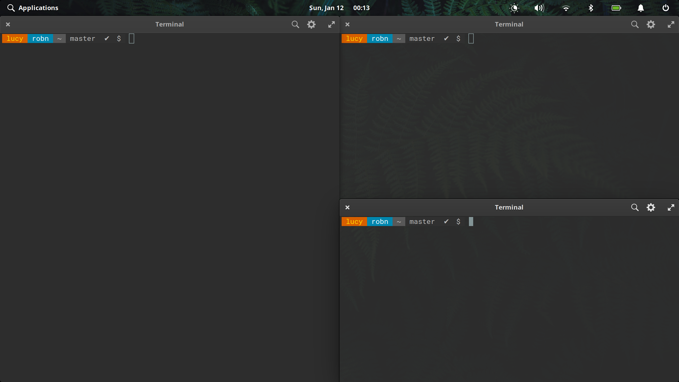Viewport: 679px width, 382px height.
Task: Click 'master' branch text in bottom-right Terminal
Action: coord(422,222)
